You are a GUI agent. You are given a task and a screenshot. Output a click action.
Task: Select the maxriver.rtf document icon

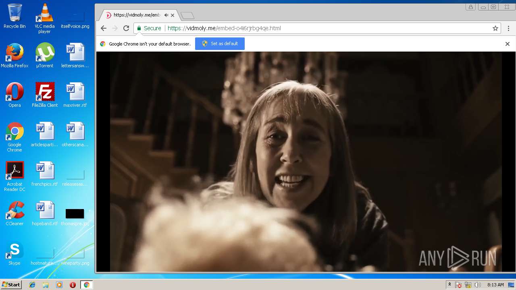[x=75, y=95]
